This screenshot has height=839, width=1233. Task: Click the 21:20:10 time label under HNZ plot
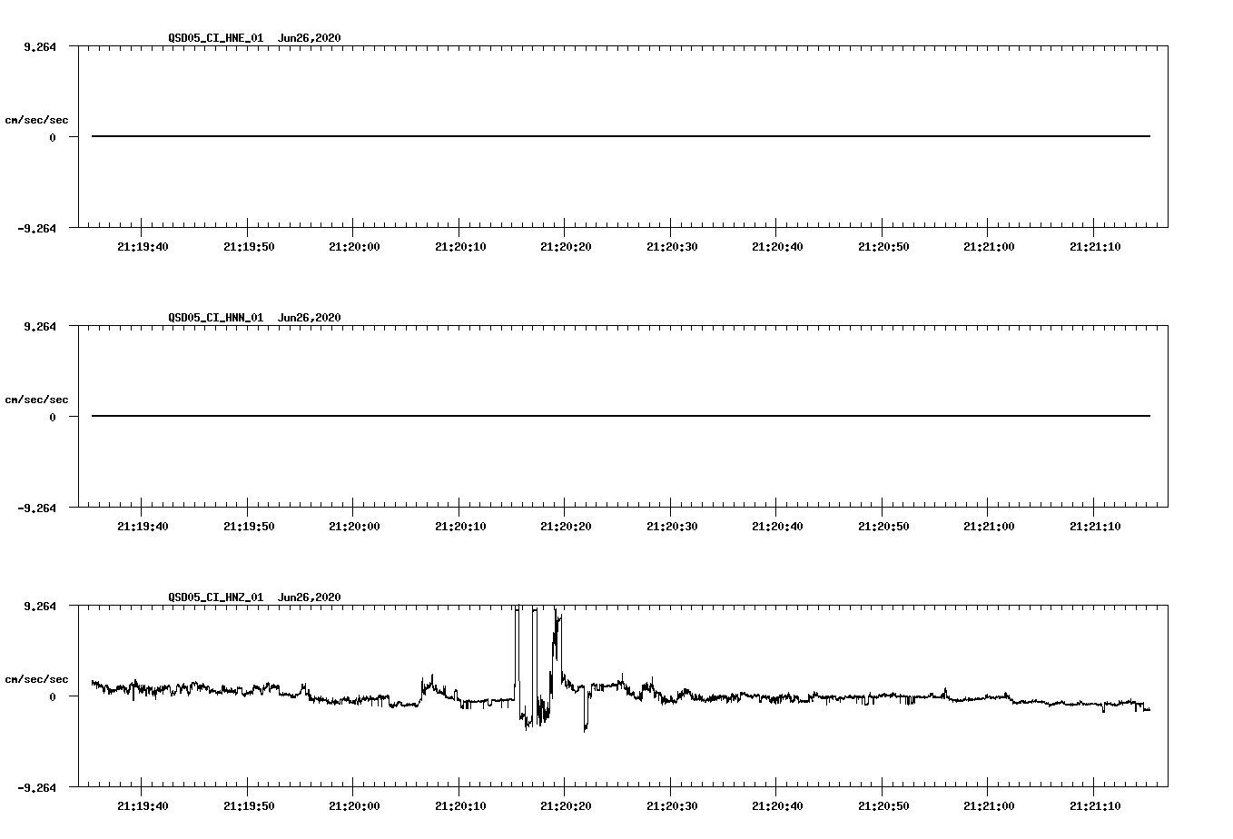point(460,806)
